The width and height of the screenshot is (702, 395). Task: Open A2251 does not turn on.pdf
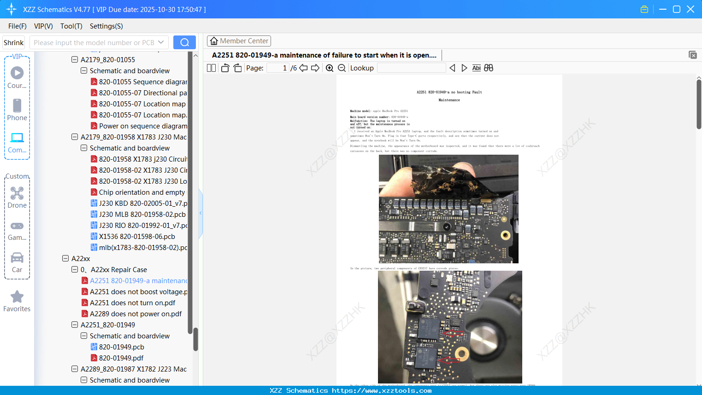point(128,302)
